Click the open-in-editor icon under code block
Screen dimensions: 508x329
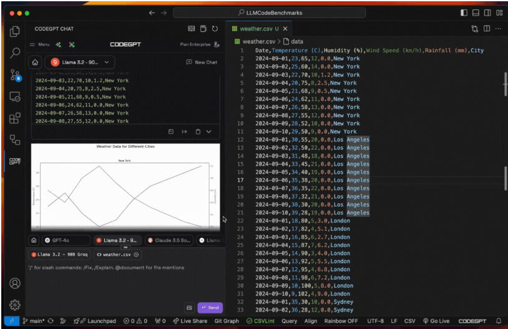click(171, 131)
